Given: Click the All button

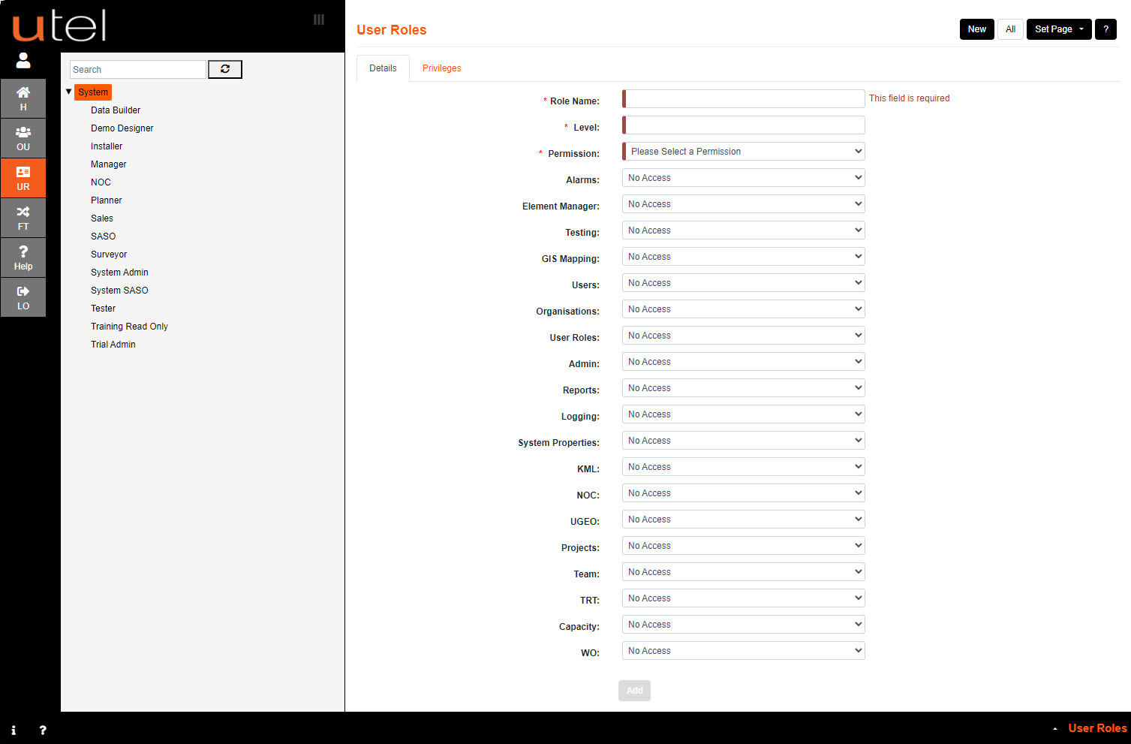Looking at the screenshot, I should coord(1010,29).
